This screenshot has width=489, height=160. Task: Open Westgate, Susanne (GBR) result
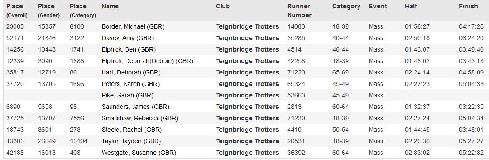139,153
